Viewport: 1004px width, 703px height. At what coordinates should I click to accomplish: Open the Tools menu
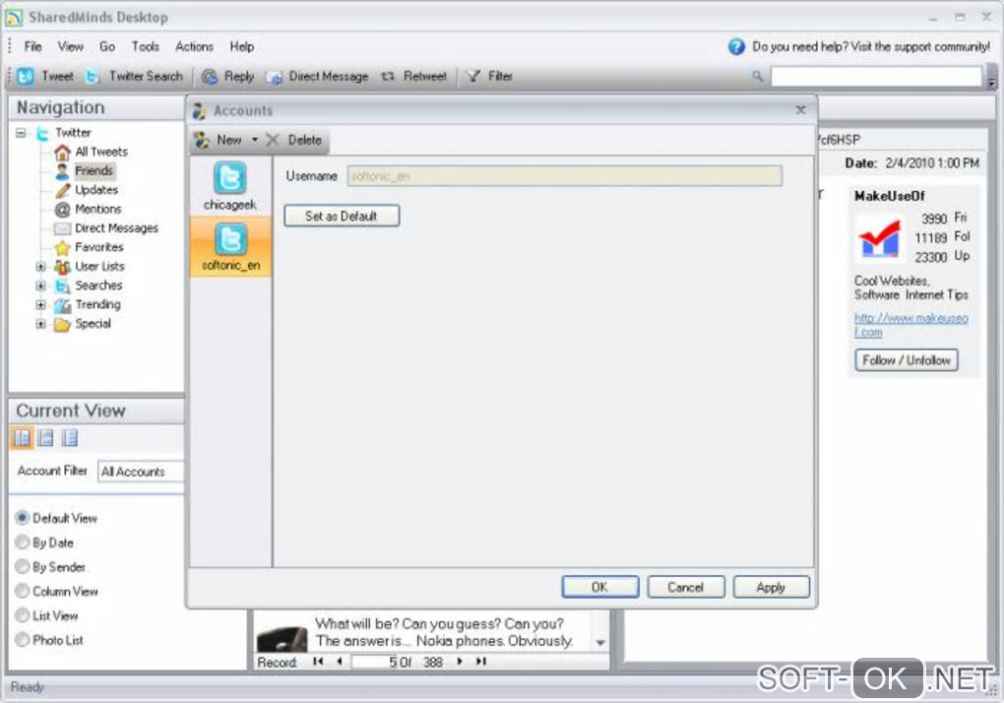146,46
